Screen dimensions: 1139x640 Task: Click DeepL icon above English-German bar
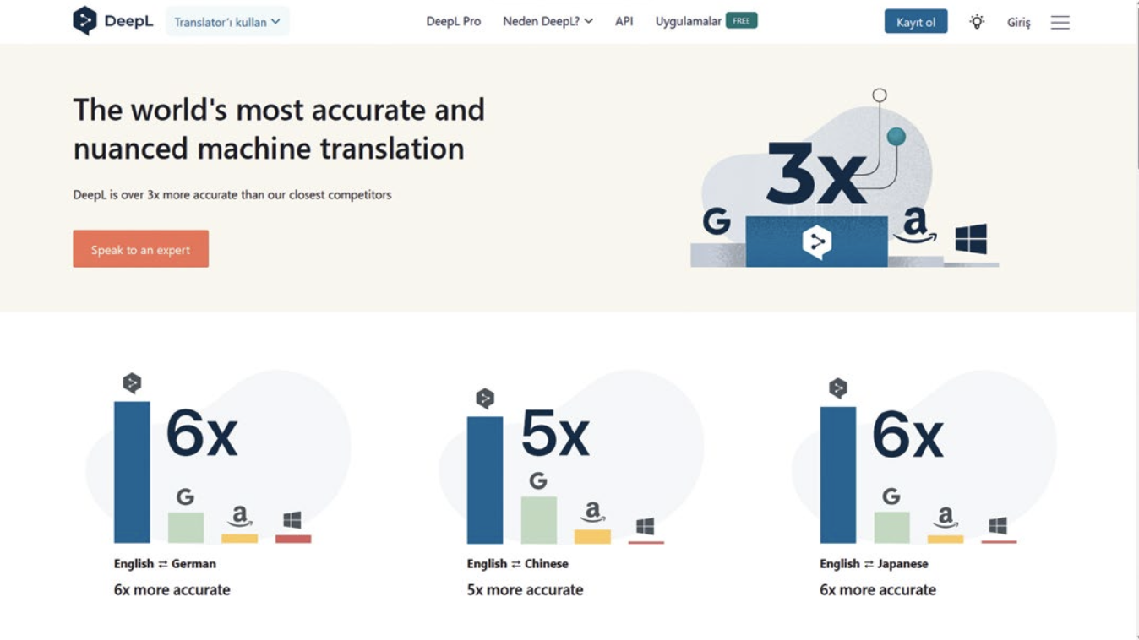[132, 383]
